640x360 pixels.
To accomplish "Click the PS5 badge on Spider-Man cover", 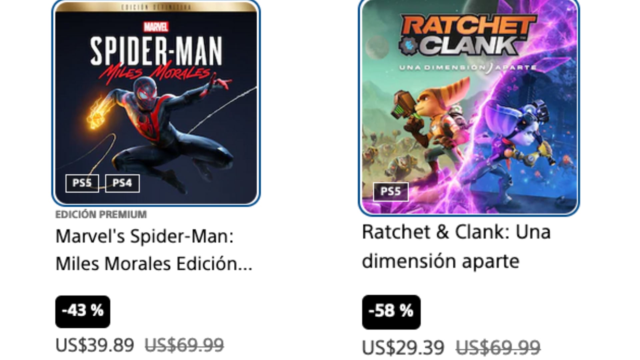I will 82,183.
